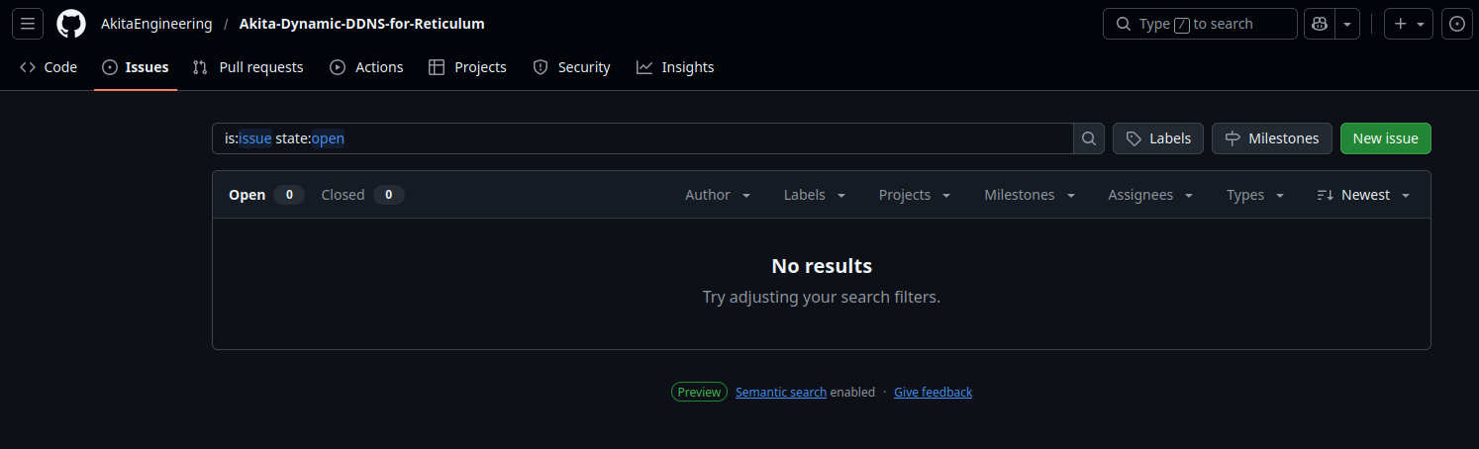Click the Semantic search link
The height and width of the screenshot is (449, 1479).
[x=780, y=393]
